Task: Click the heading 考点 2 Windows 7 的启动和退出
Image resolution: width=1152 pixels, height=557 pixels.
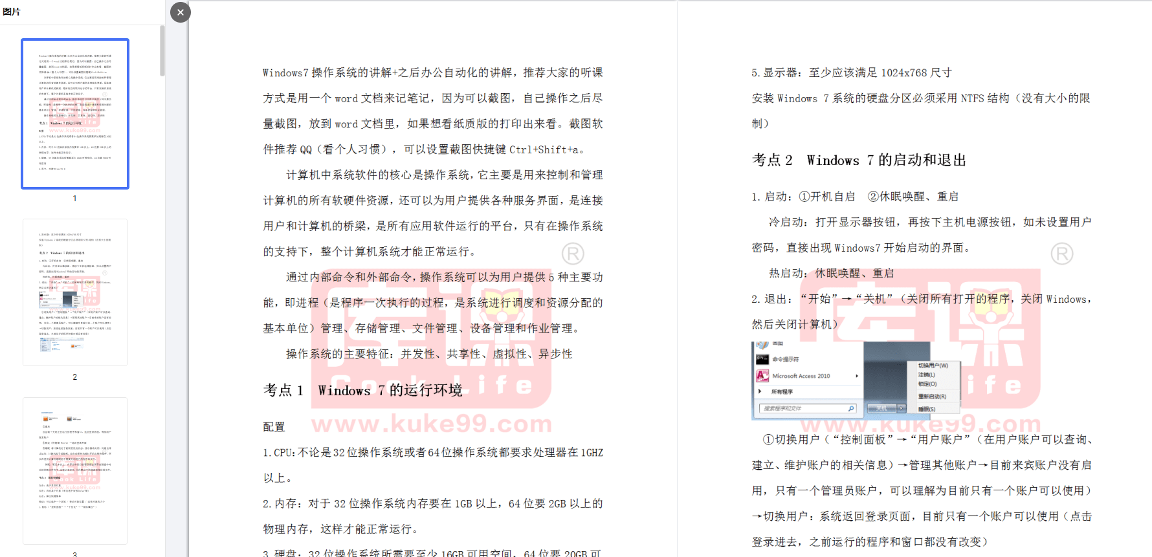Action: click(859, 160)
